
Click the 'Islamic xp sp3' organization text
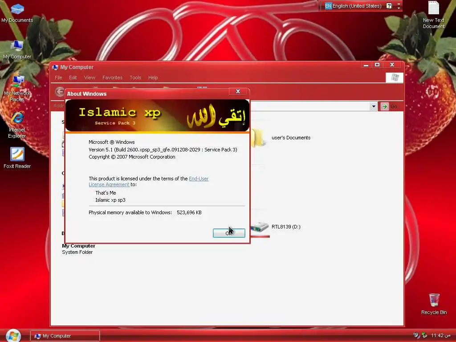tap(110, 200)
